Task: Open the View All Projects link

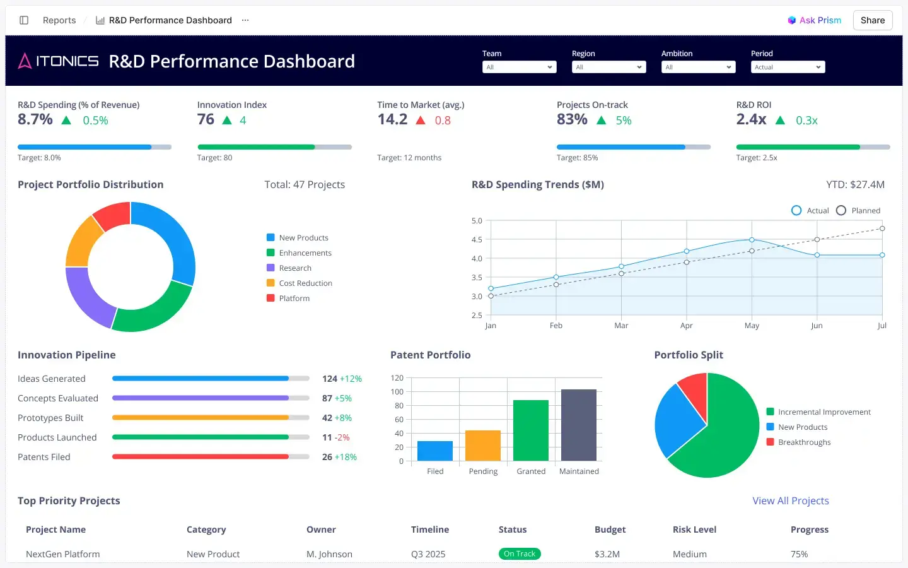Action: [x=791, y=500]
